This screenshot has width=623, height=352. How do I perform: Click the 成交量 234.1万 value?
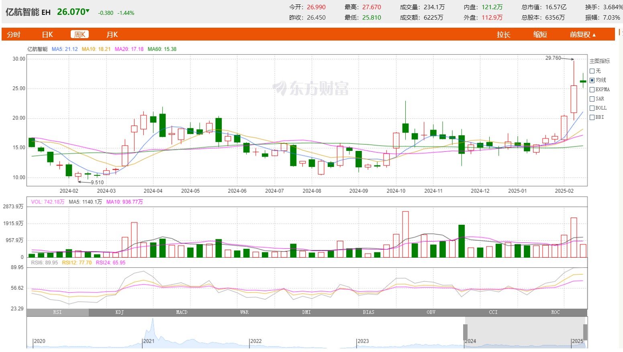tap(434, 7)
